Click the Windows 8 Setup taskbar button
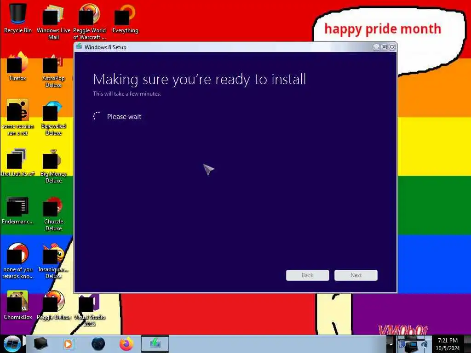This screenshot has height=353, width=471. pos(155,344)
